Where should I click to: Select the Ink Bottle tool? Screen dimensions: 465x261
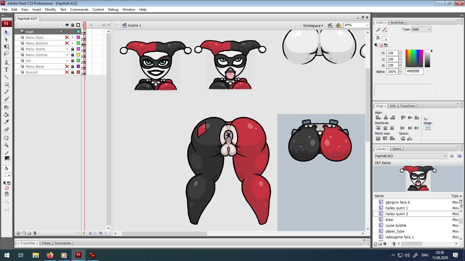pyautogui.click(x=6, y=107)
